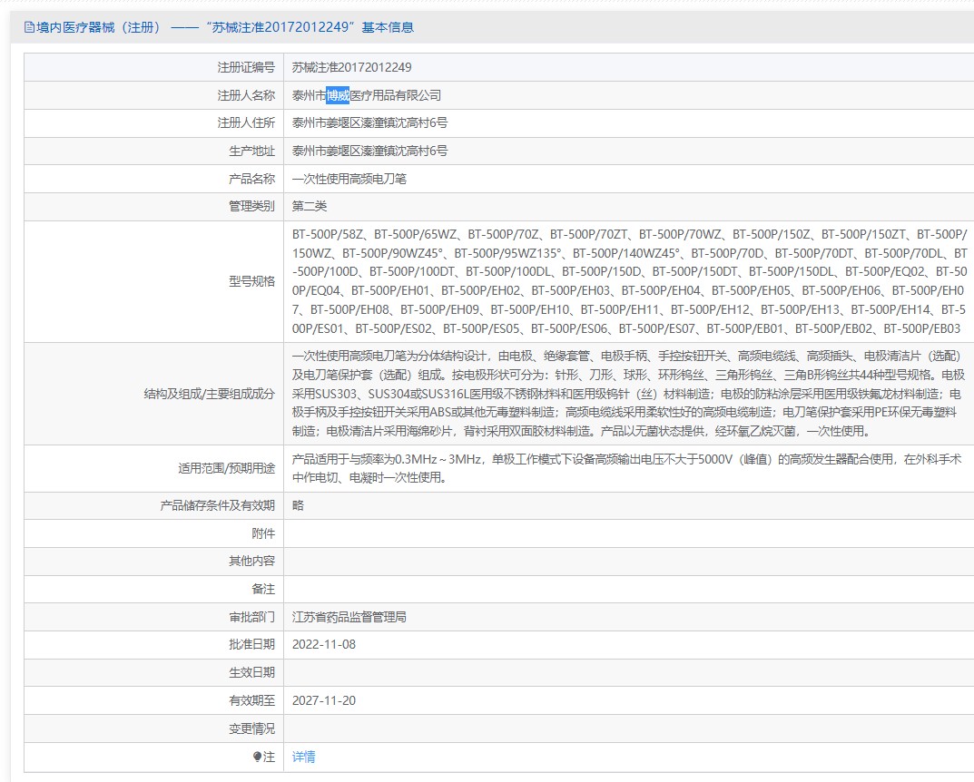The width and height of the screenshot is (974, 782).
Task: Click the 批准日期 row label
Action: pyautogui.click(x=251, y=644)
